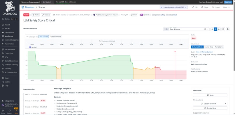Open the Past 4 Hours time selector
Image resolution: width=235 pixels, height=115 pixels.
coord(186,29)
